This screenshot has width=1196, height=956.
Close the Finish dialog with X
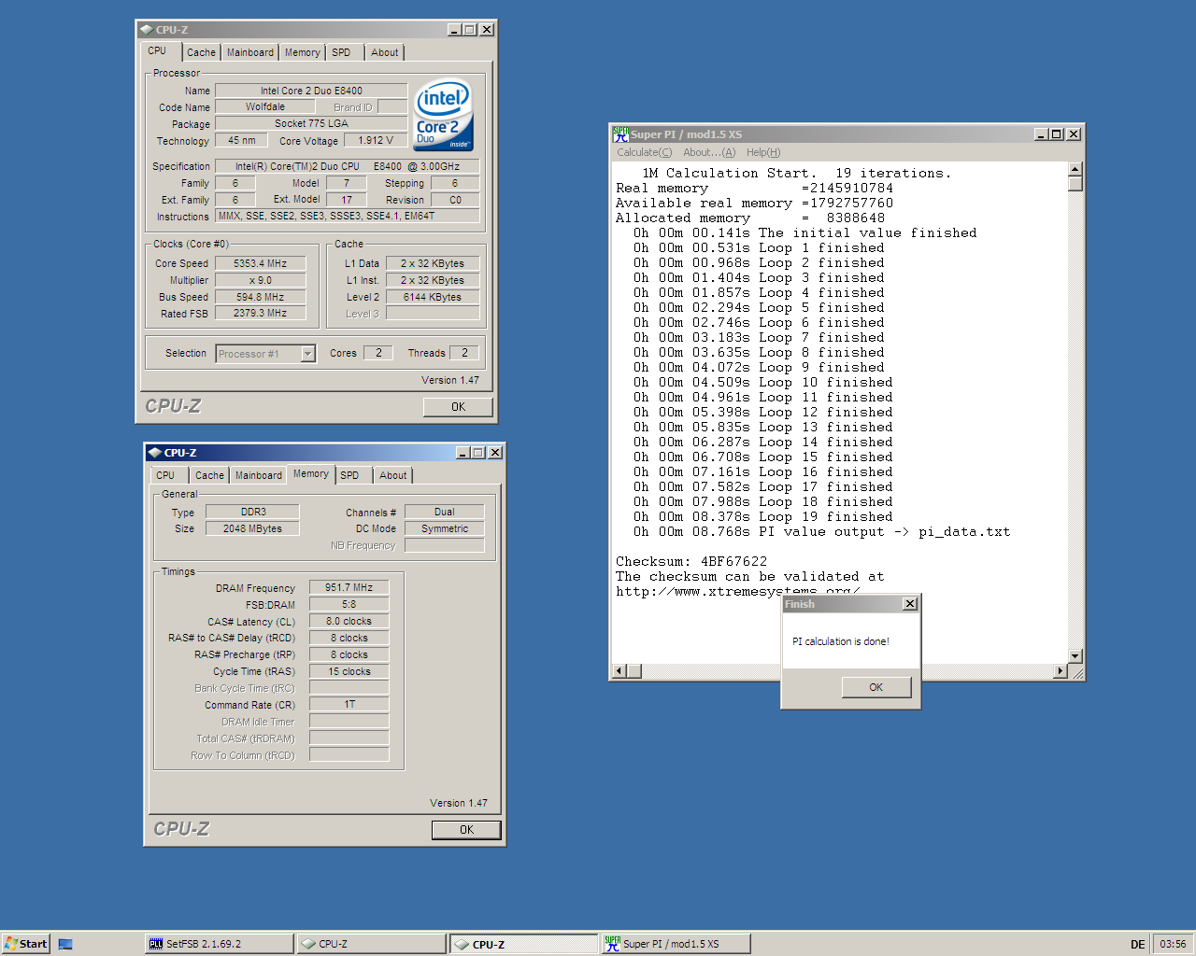tap(910, 604)
